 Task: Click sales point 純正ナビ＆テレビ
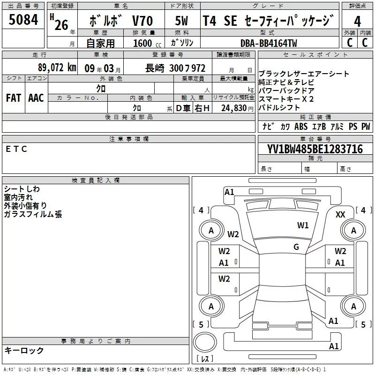point(286,82)
